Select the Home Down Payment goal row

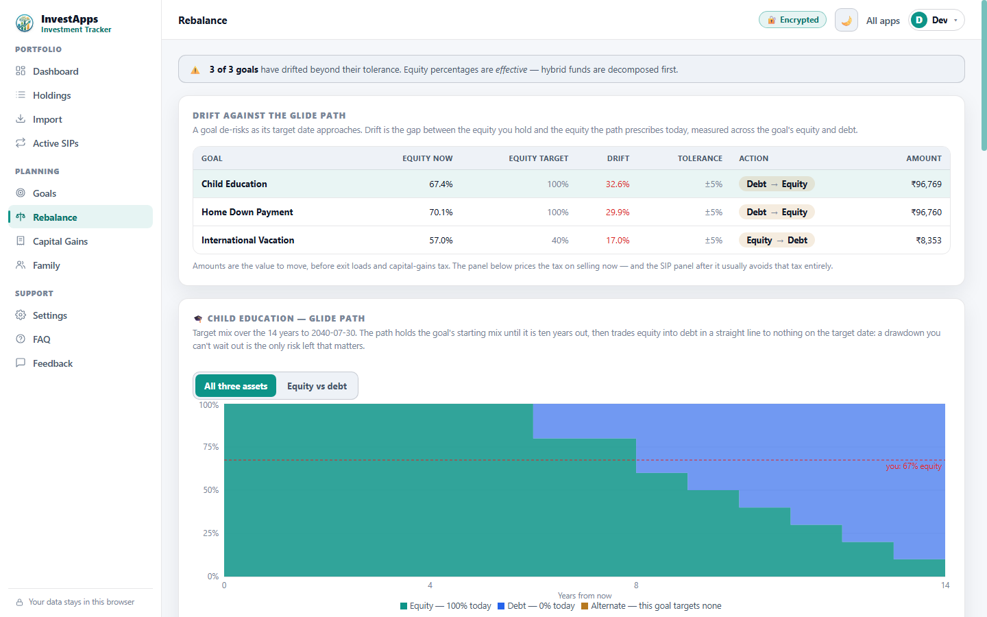pyautogui.click(x=572, y=212)
